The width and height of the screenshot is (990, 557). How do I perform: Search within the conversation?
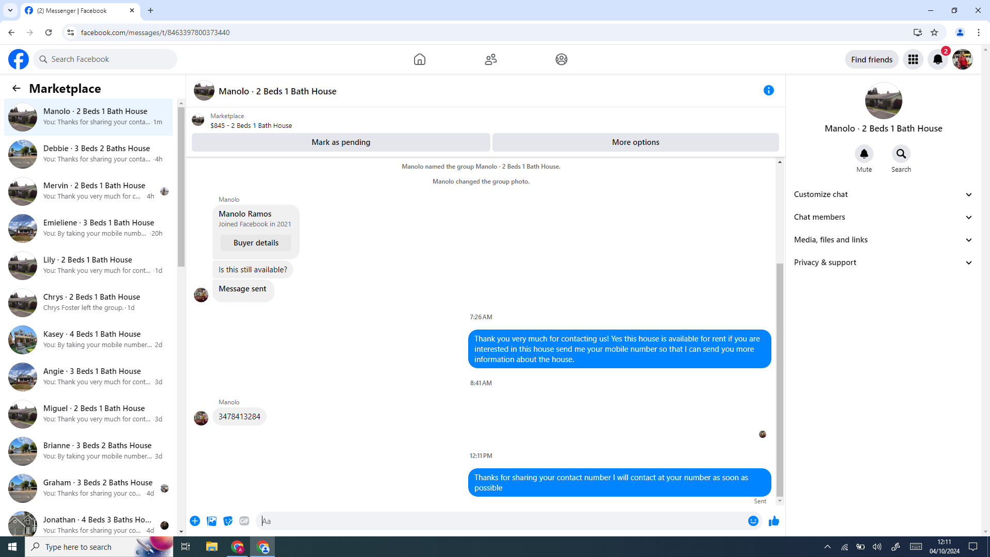coord(901,154)
